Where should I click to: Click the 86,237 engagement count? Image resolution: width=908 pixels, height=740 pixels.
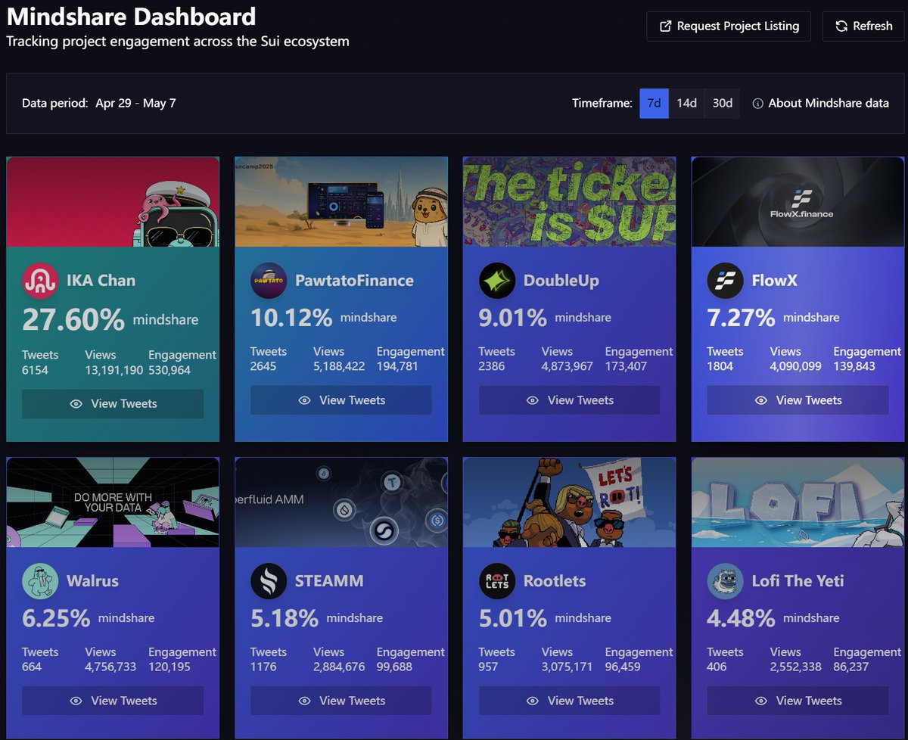pyautogui.click(x=851, y=667)
